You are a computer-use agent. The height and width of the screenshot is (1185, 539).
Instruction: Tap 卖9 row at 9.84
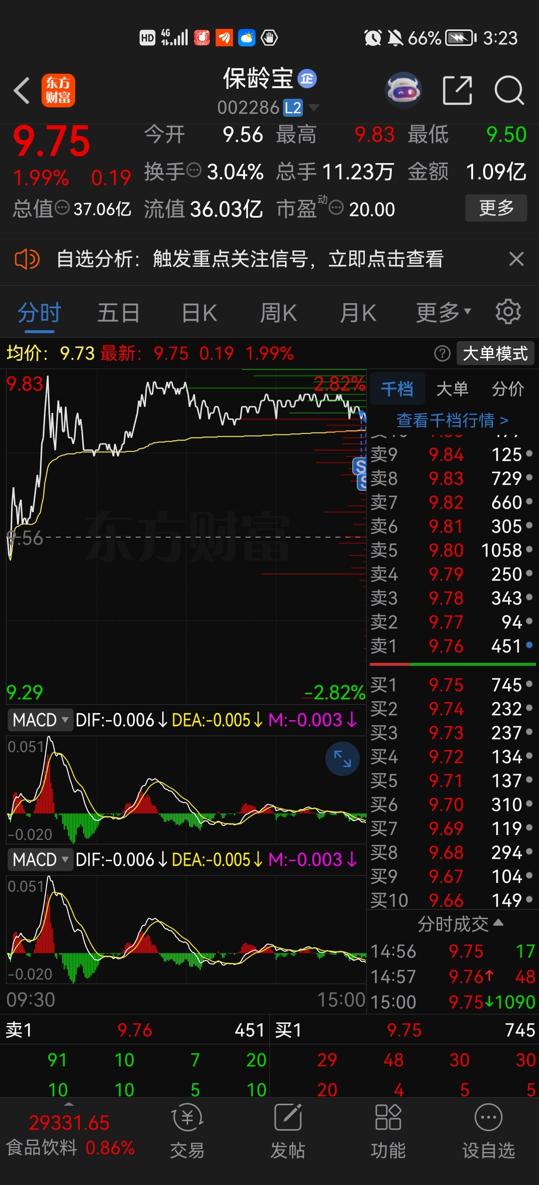click(452, 454)
